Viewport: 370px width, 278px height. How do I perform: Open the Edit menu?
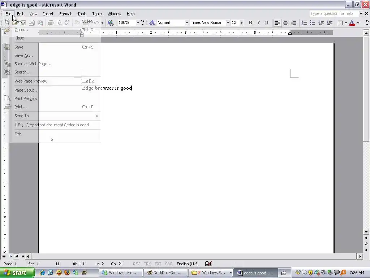coord(20,14)
